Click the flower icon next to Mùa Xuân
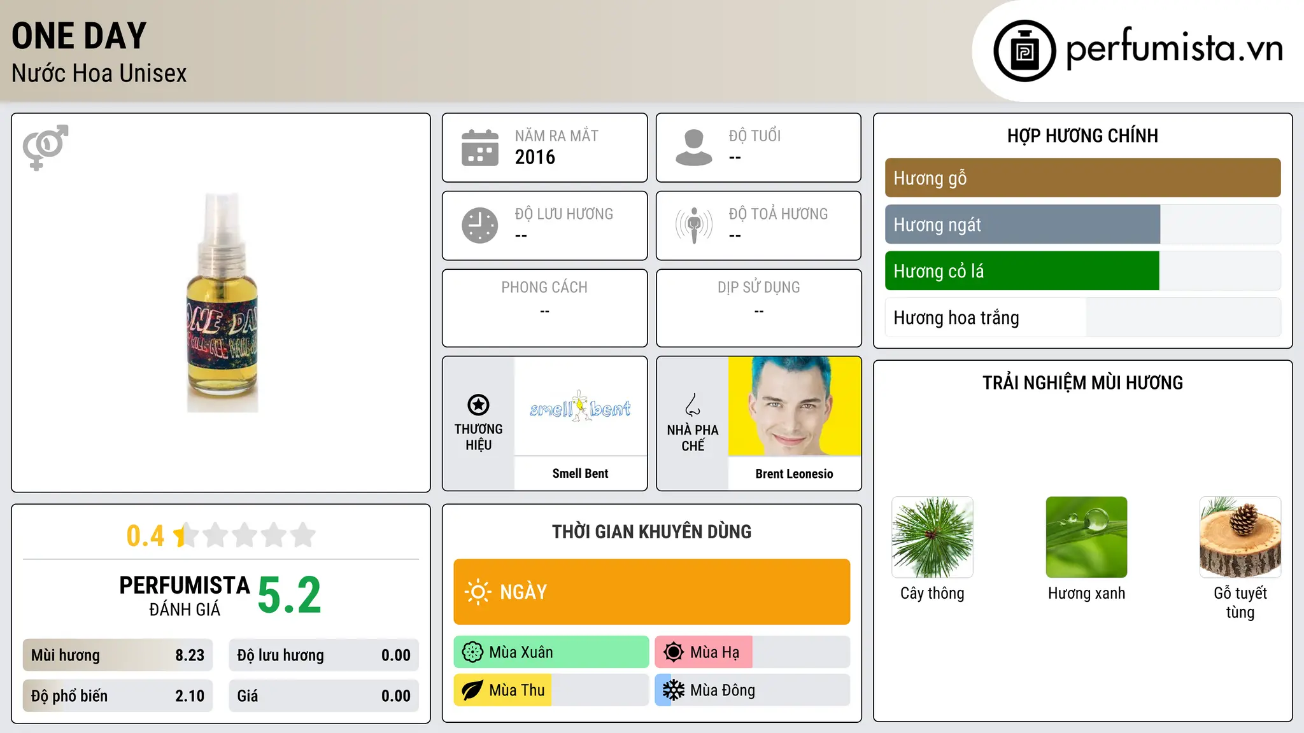The image size is (1304, 733). [x=472, y=652]
